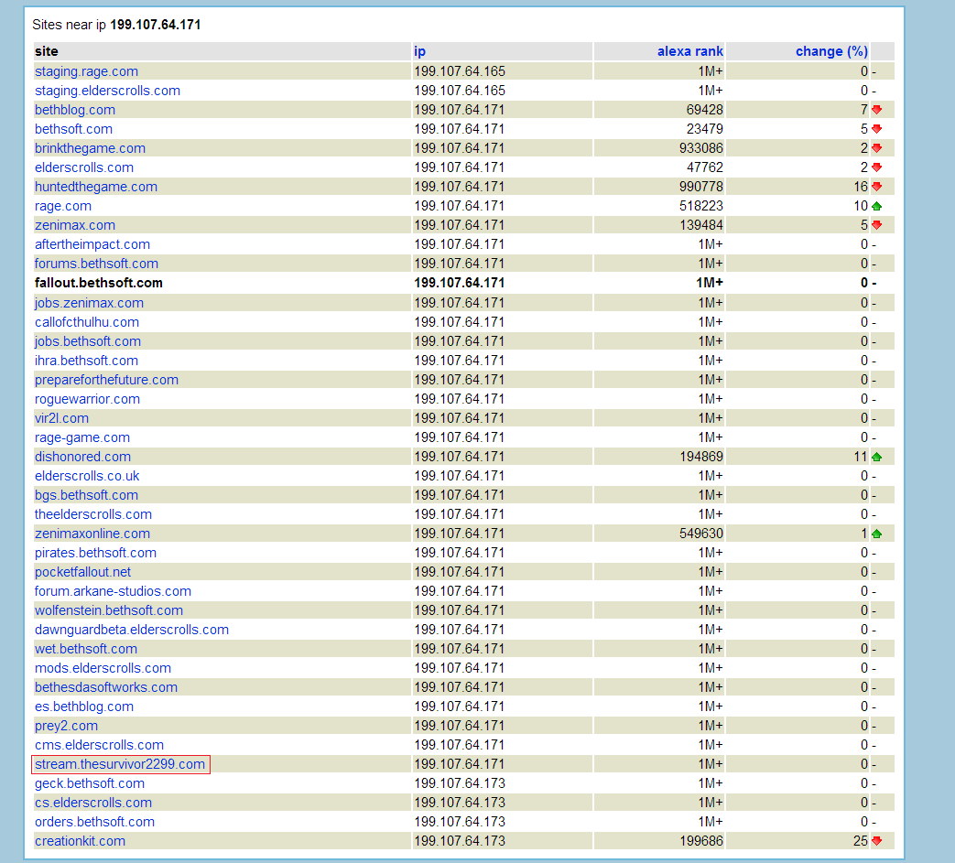Screen dimensions: 955x863
Task: Click alexa rank 47762 value
Action: point(705,167)
